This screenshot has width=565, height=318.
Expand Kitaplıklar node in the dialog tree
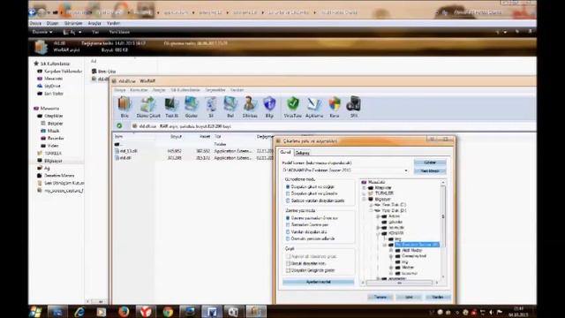coord(364,188)
